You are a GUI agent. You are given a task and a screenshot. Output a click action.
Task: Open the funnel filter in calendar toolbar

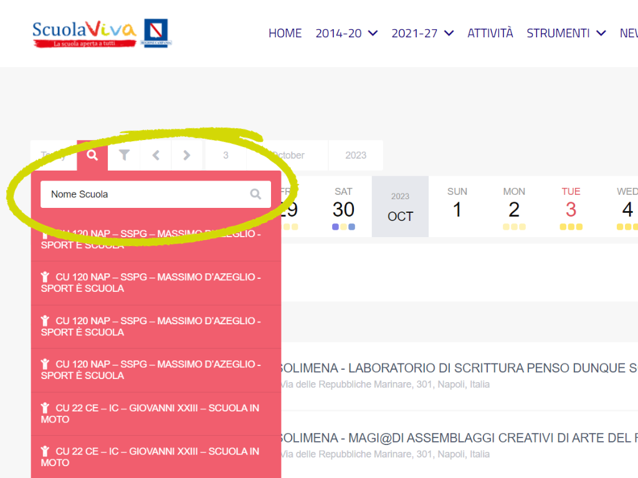125,156
